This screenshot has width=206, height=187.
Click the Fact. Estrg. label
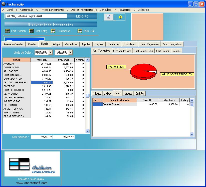pyautogui.click(x=41, y=31)
